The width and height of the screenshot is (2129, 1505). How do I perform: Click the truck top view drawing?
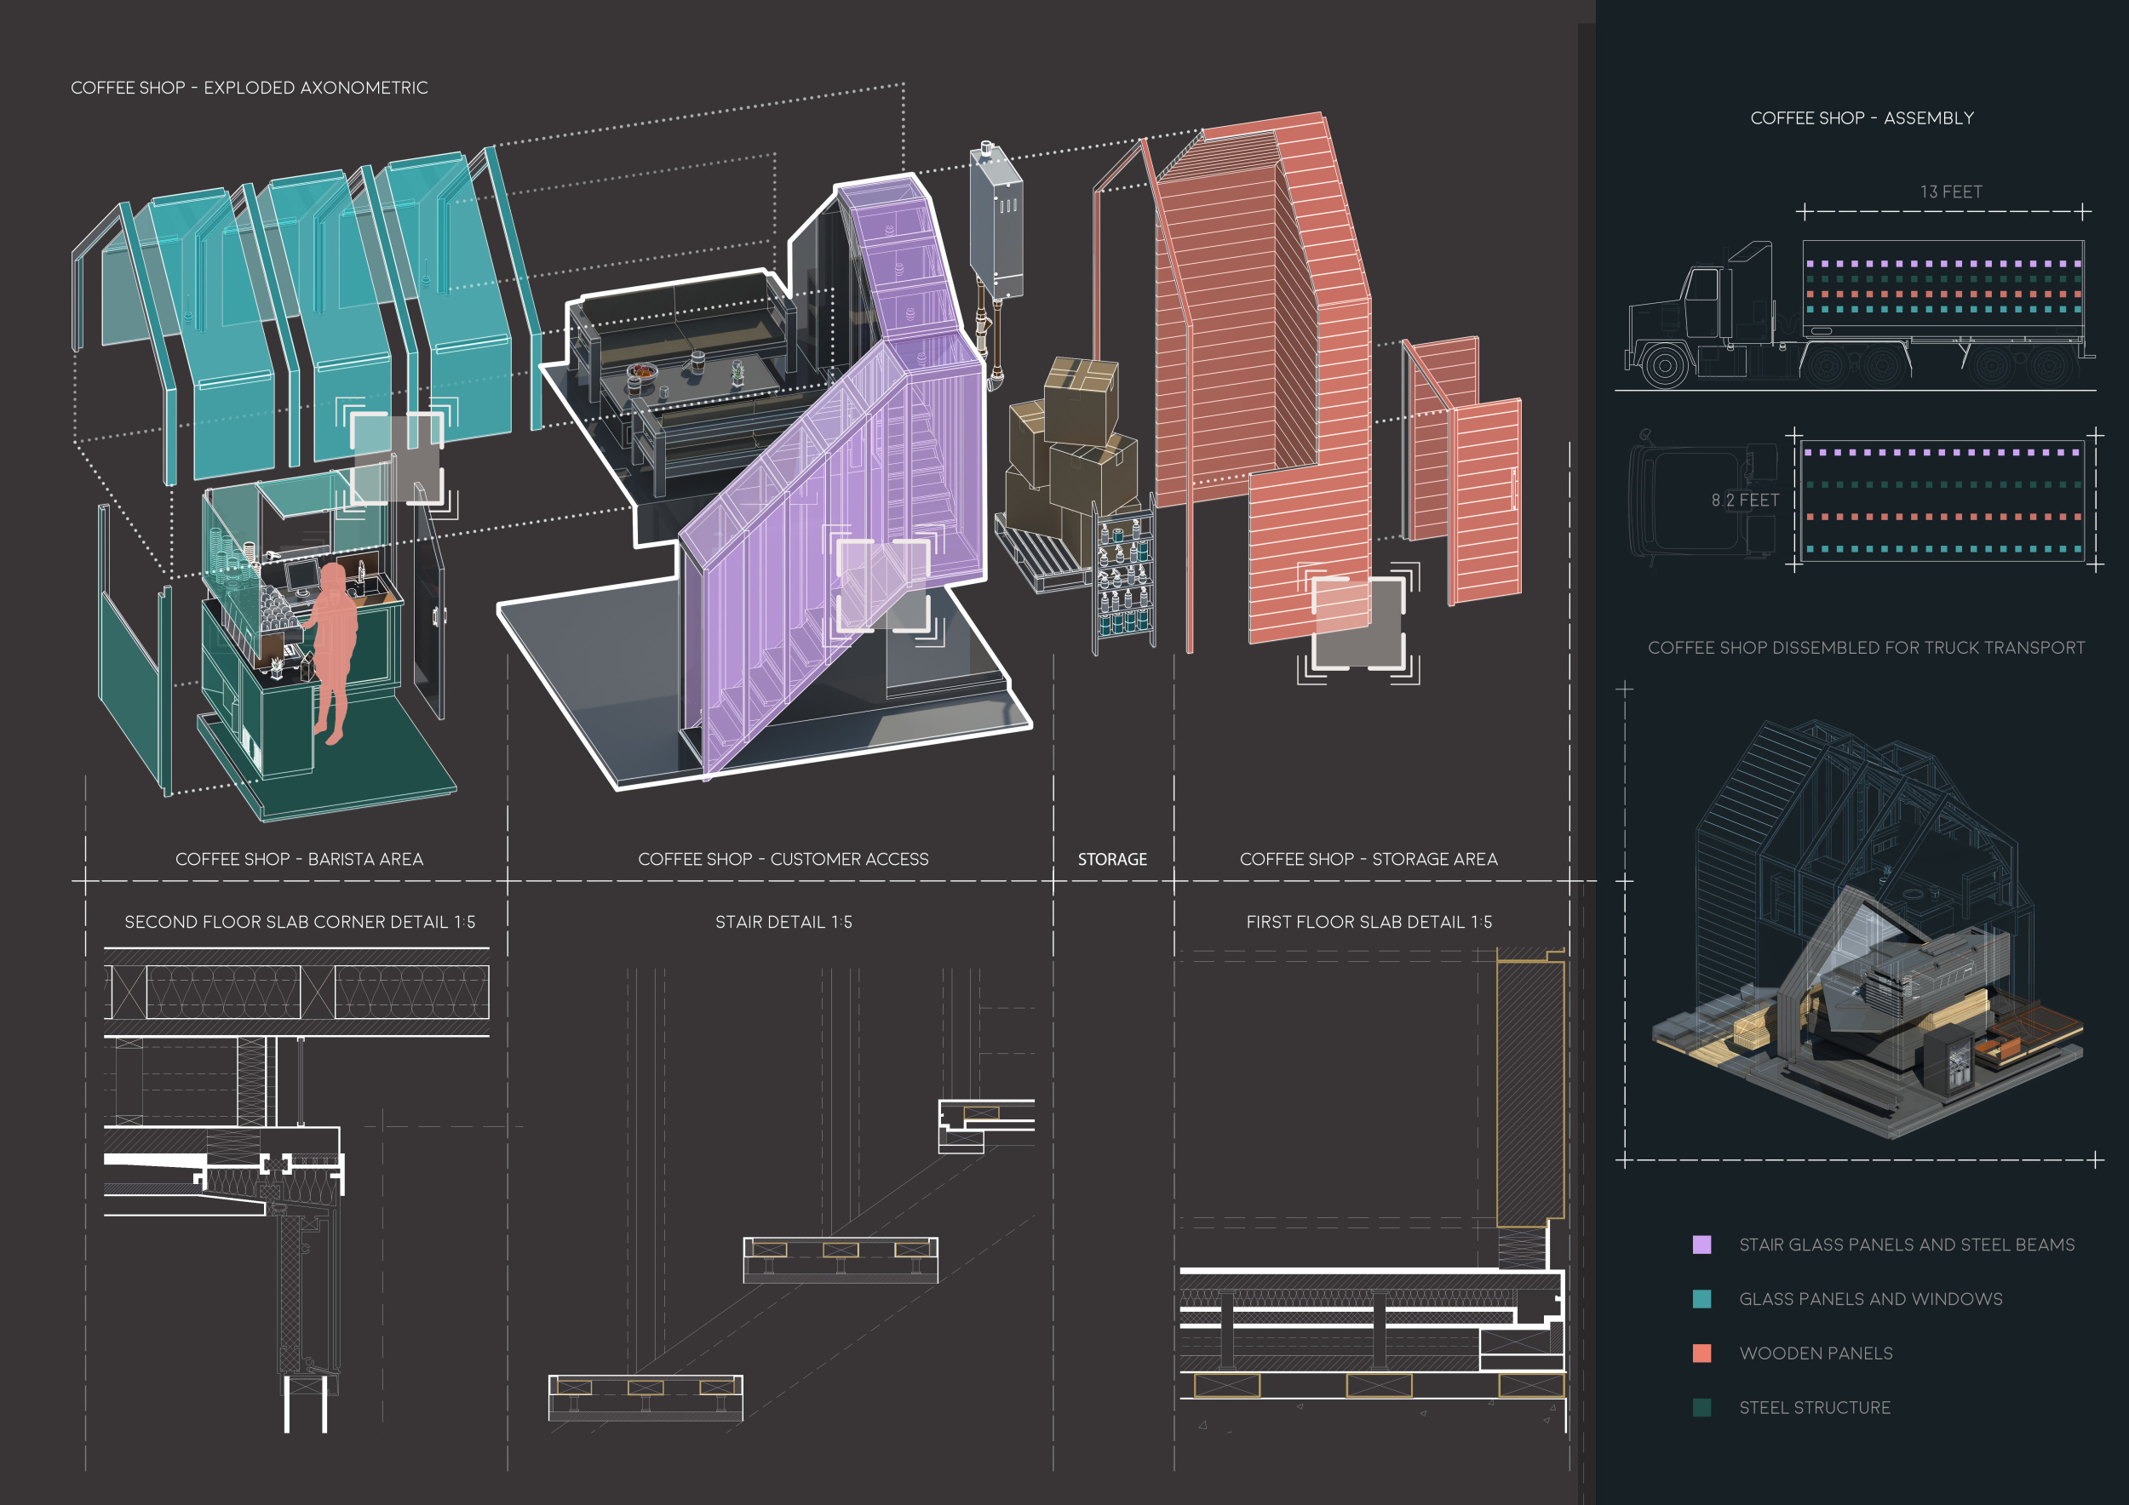[x=1855, y=501]
